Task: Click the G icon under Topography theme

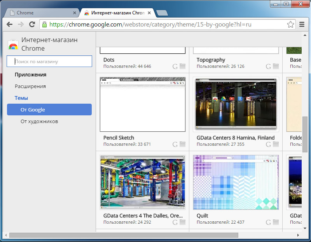Action: 268,66
